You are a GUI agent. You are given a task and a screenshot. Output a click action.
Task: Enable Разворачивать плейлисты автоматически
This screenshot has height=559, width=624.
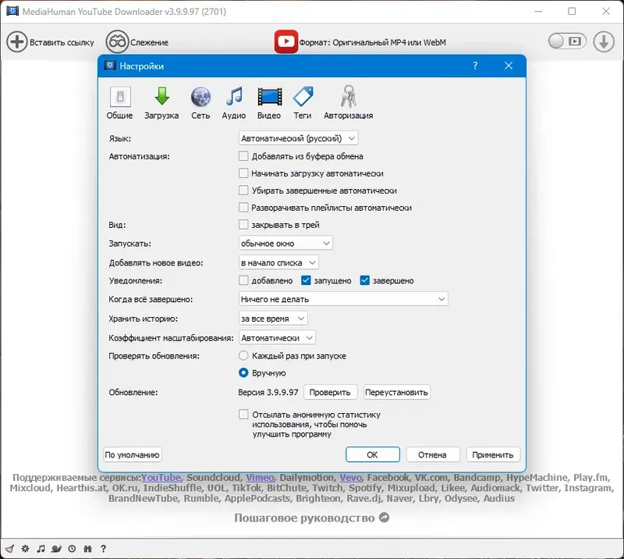[243, 207]
